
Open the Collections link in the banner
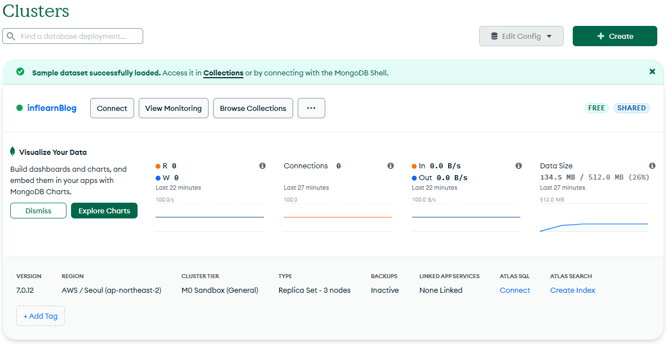click(223, 73)
